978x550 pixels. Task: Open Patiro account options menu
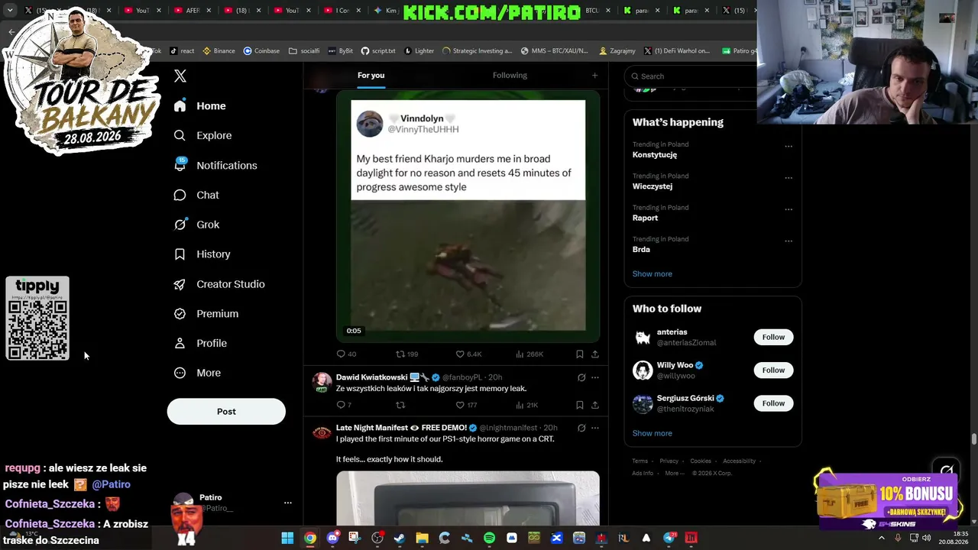point(288,503)
